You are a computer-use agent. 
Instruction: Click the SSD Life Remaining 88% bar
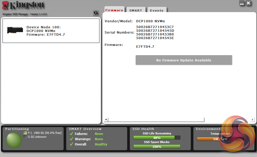click(x=157, y=138)
